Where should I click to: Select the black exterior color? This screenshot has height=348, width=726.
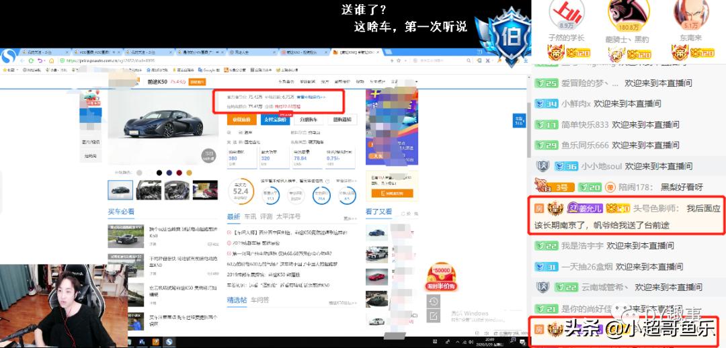[159, 173]
